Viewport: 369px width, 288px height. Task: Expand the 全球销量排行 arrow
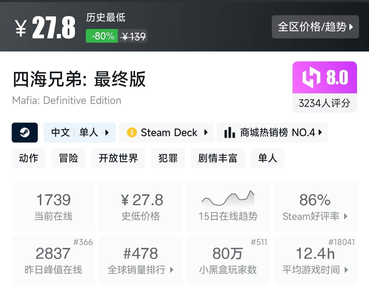(172, 270)
